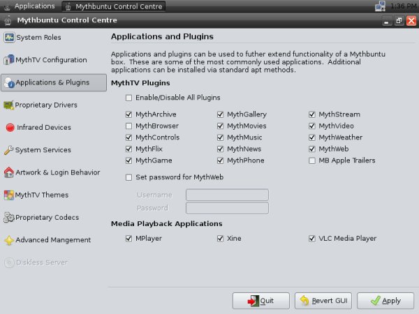The height and width of the screenshot is (314, 419).
Task: Check Set password for MythWeb
Action: pos(128,177)
